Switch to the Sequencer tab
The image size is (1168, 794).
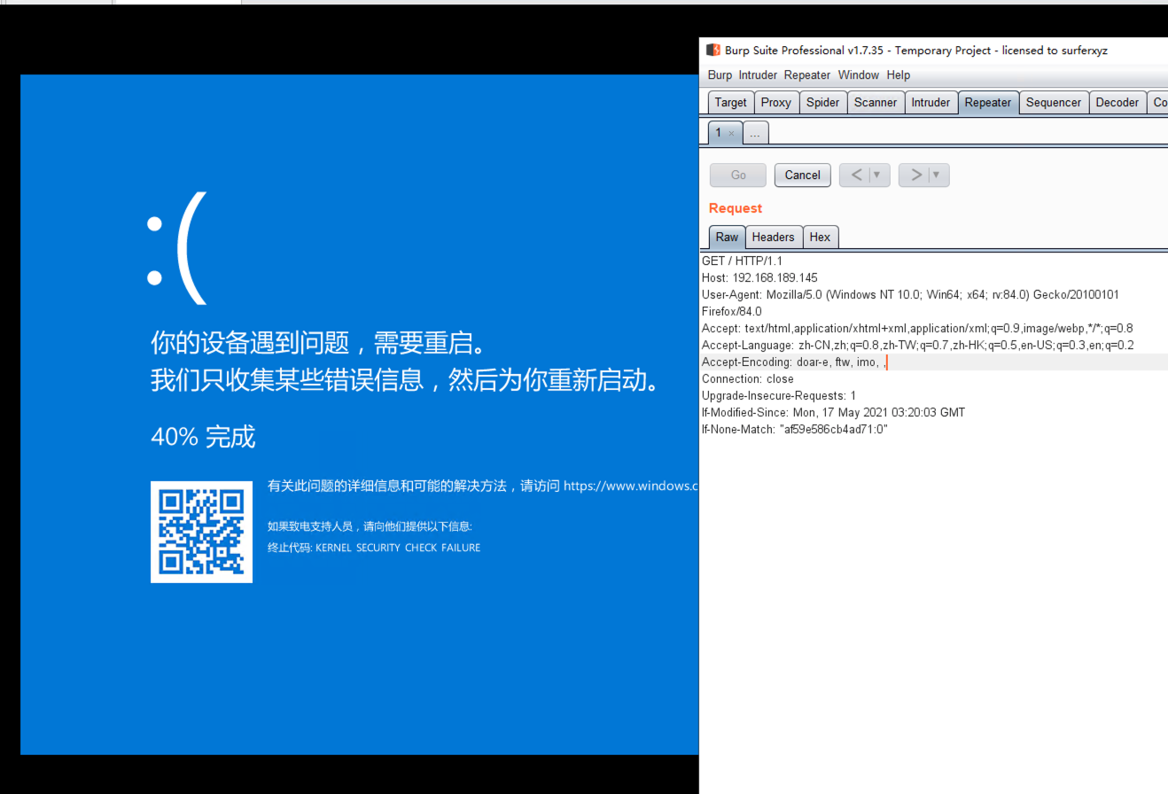pyautogui.click(x=1054, y=103)
